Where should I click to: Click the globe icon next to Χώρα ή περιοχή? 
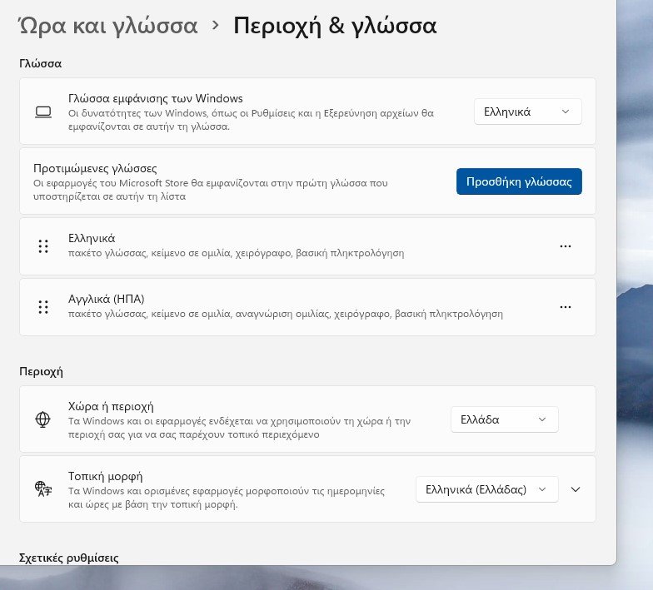coord(43,419)
